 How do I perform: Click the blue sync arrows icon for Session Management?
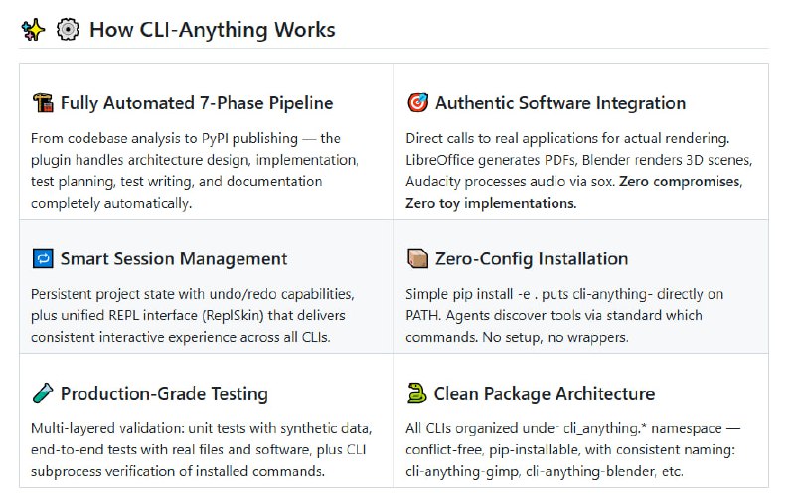pos(42,259)
